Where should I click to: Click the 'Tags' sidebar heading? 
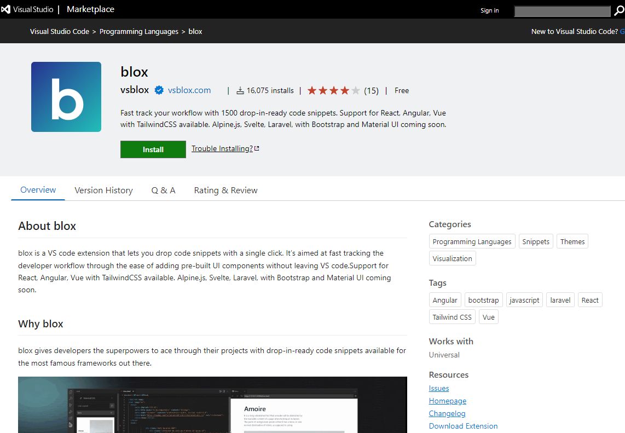(x=438, y=282)
